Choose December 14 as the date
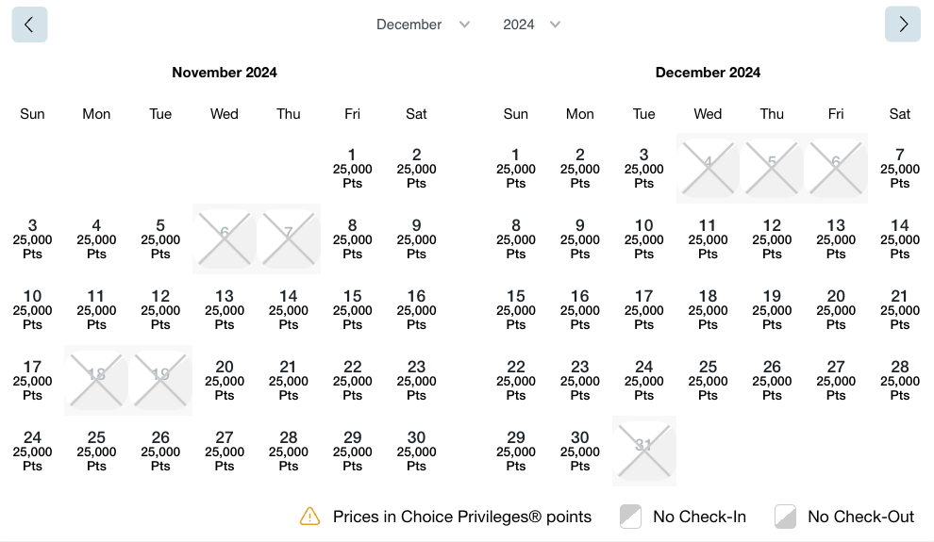This screenshot has width=934, height=542. 900,239
